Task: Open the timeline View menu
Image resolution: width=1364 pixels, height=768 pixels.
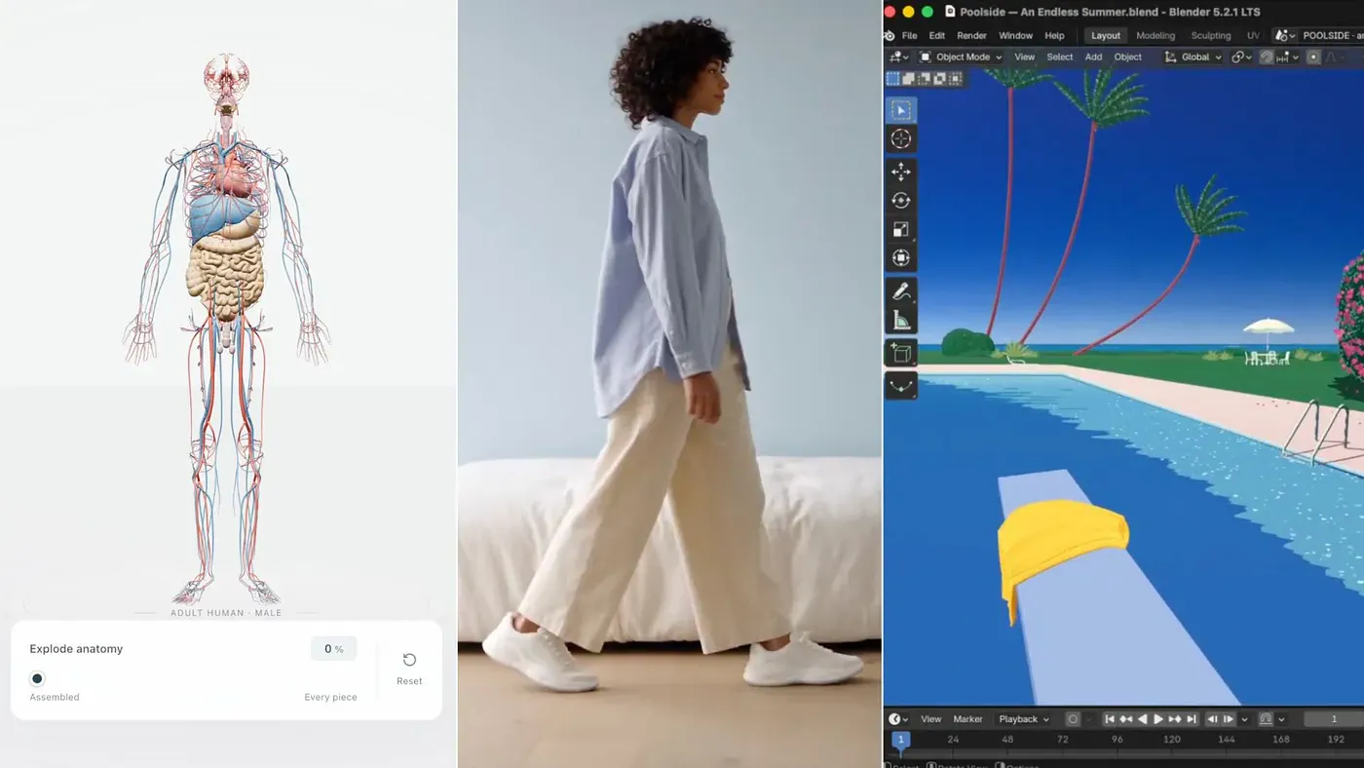Action: (x=931, y=719)
